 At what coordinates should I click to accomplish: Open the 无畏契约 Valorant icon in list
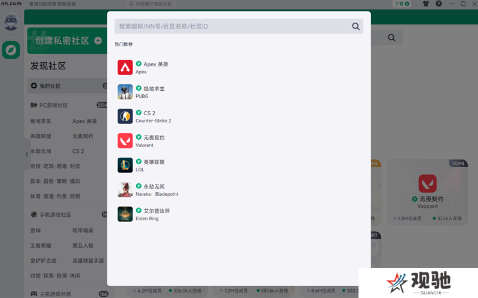coord(125,140)
